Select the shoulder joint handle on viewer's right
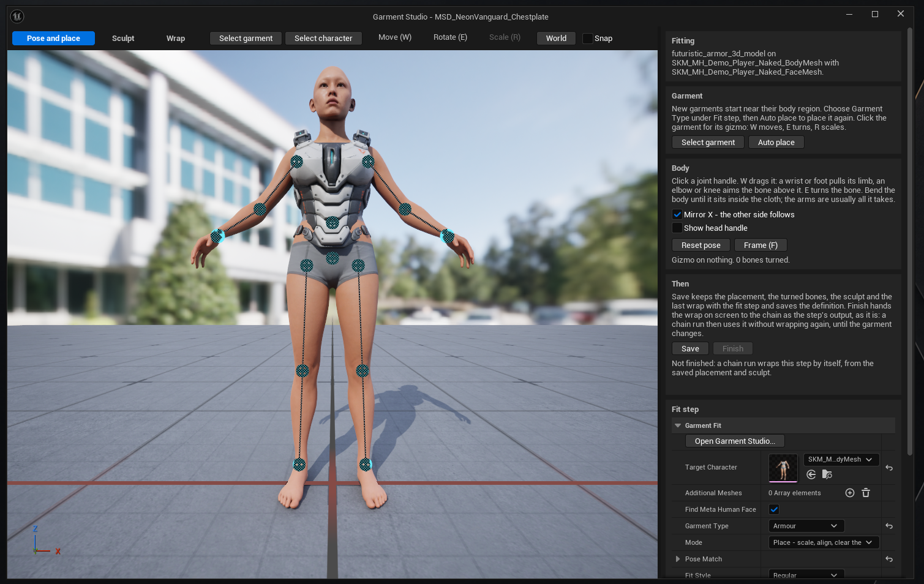924x584 pixels. click(368, 162)
